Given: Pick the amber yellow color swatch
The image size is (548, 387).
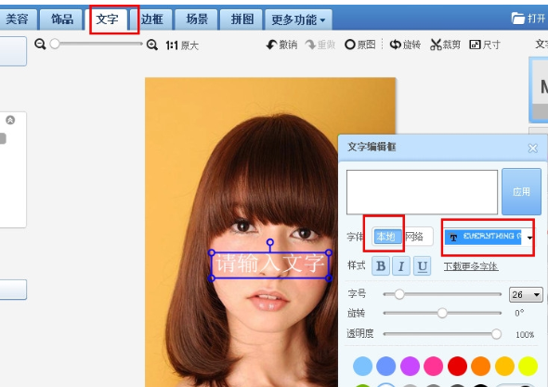Looking at the screenshot, I should 504,366.
